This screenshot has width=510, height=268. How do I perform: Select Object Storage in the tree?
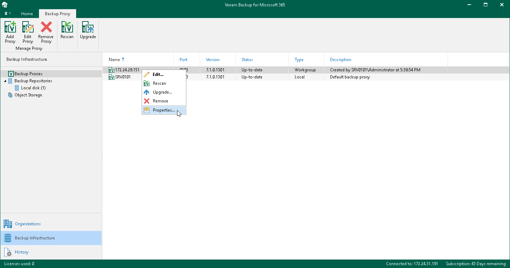(x=28, y=95)
